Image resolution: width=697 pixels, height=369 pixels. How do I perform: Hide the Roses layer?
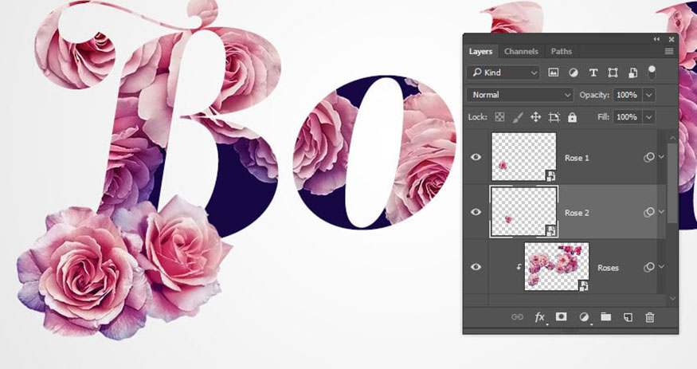pyautogui.click(x=476, y=267)
